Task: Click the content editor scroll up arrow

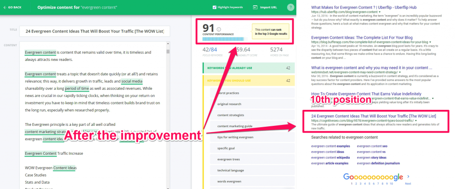Action: pyautogui.click(x=168, y=44)
